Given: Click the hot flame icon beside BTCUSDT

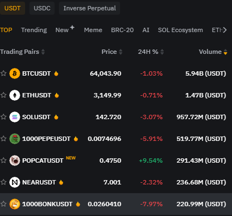Looking at the screenshot, I should coord(56,73).
